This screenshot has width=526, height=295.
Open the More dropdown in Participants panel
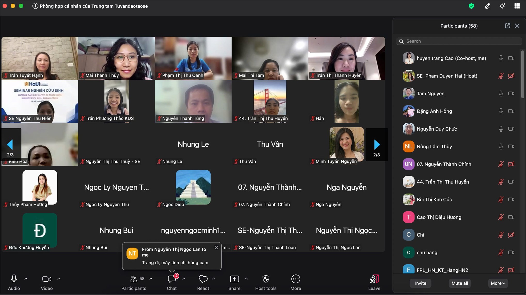click(498, 283)
